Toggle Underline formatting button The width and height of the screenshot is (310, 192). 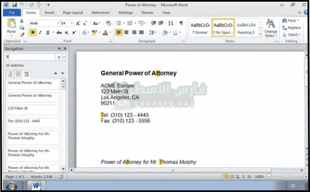coord(47,32)
